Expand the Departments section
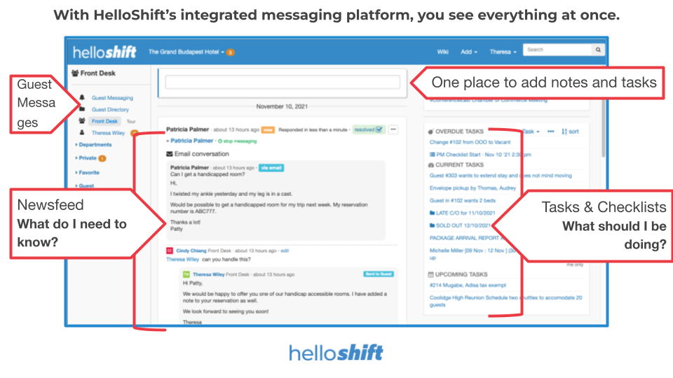The image size is (673, 378). (93, 145)
